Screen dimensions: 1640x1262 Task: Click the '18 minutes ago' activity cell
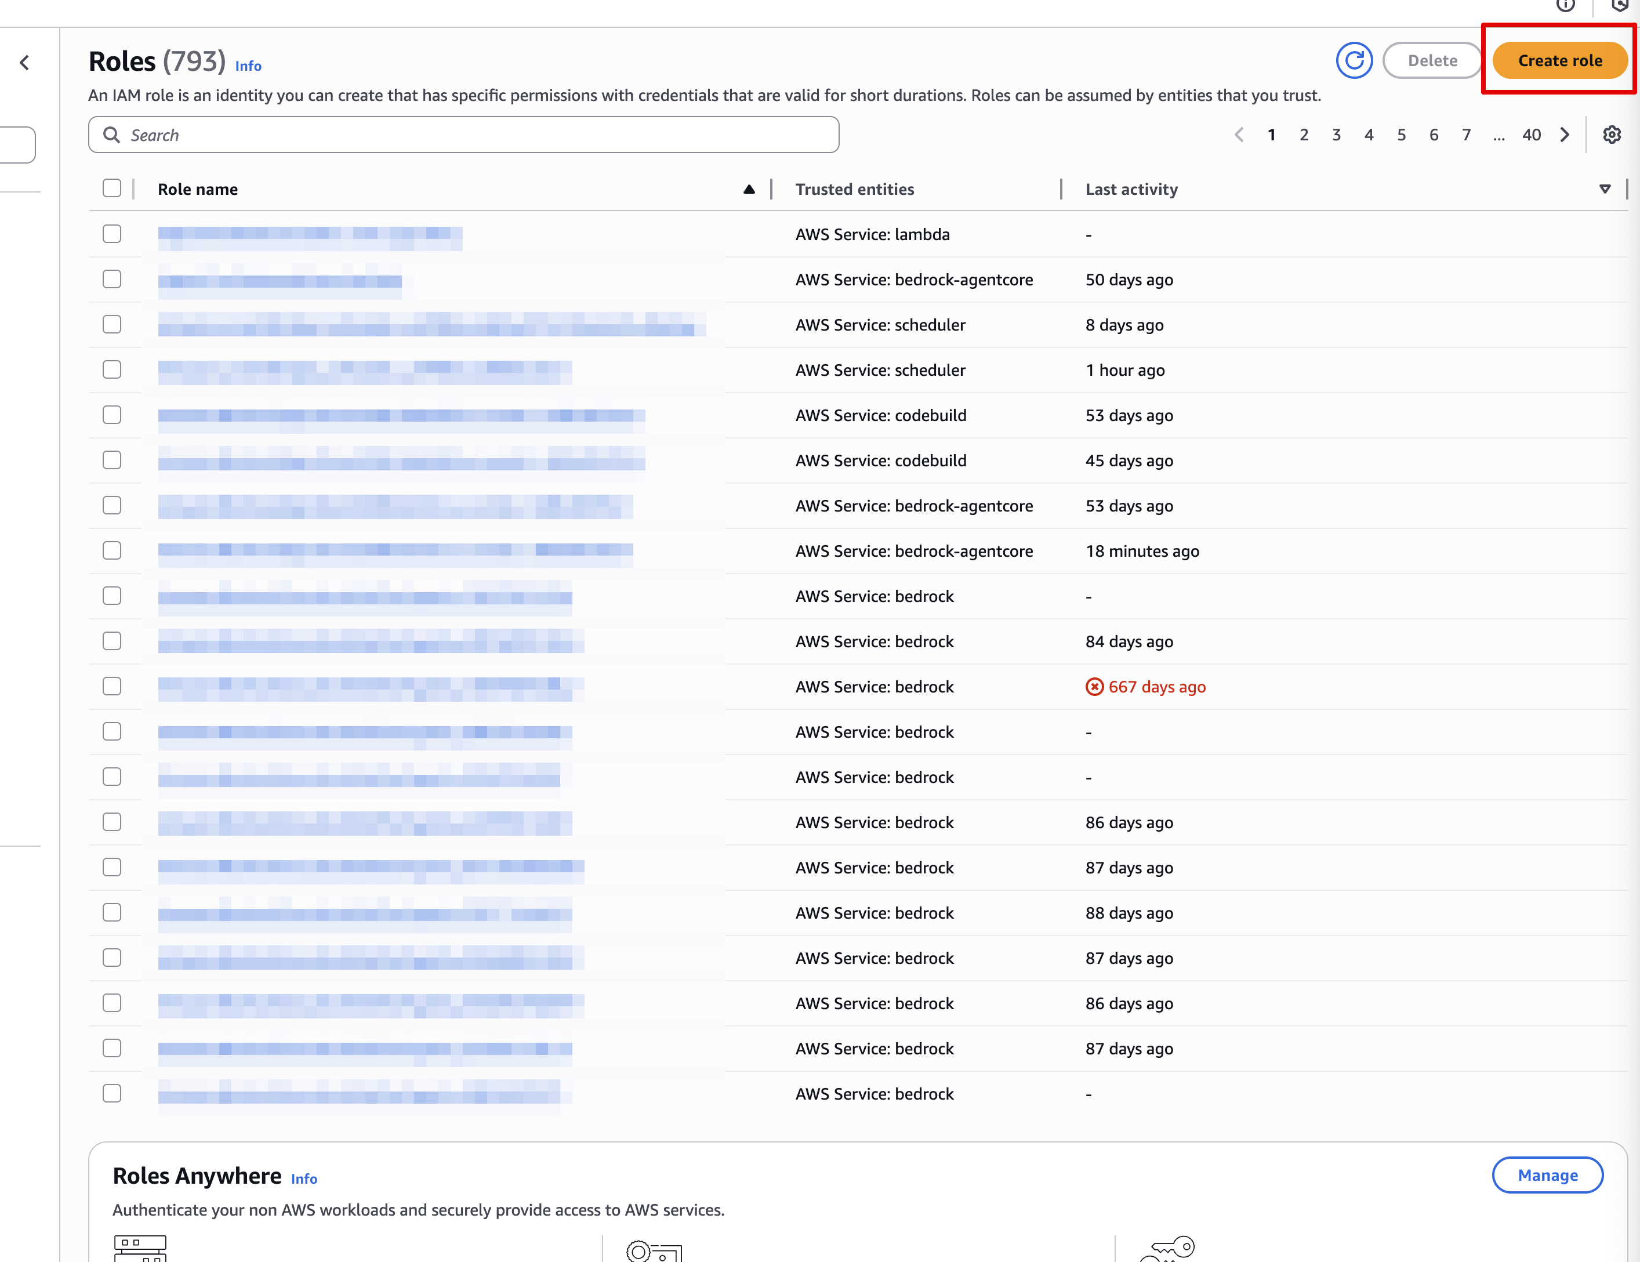point(1142,550)
